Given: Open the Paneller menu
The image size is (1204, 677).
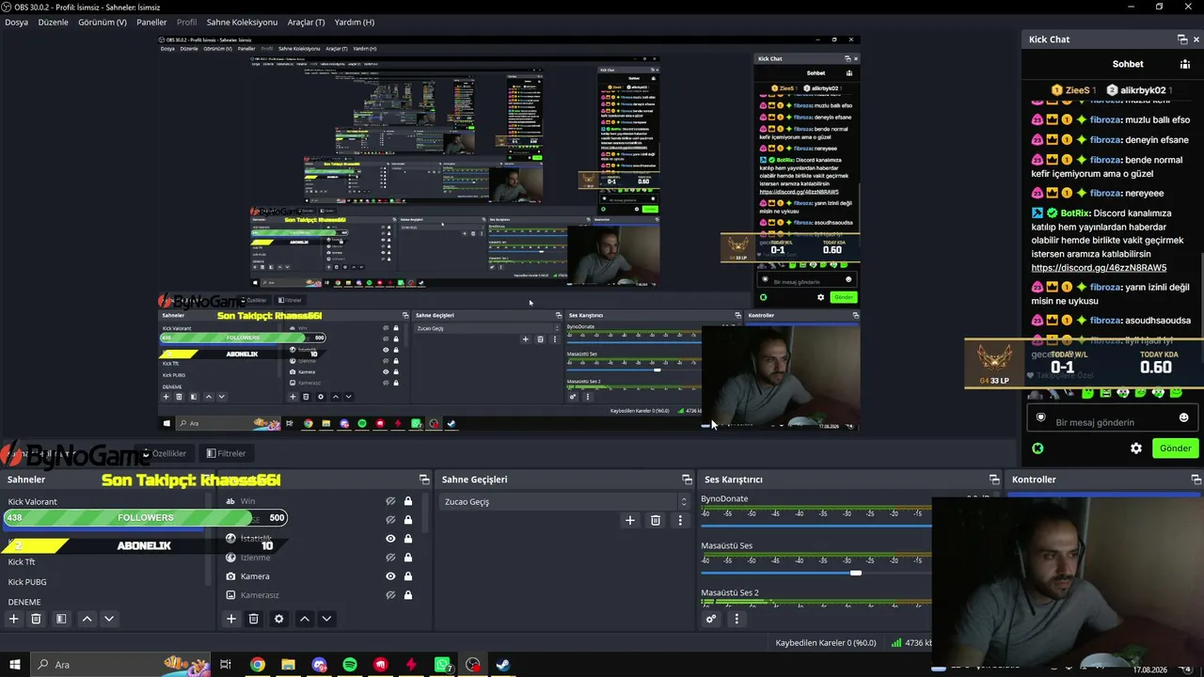Looking at the screenshot, I should pos(151,22).
